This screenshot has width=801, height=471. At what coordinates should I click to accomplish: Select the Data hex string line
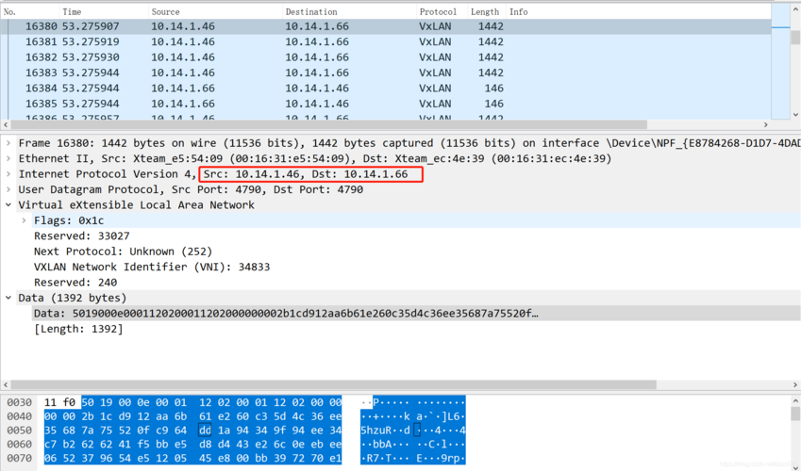[286, 314]
